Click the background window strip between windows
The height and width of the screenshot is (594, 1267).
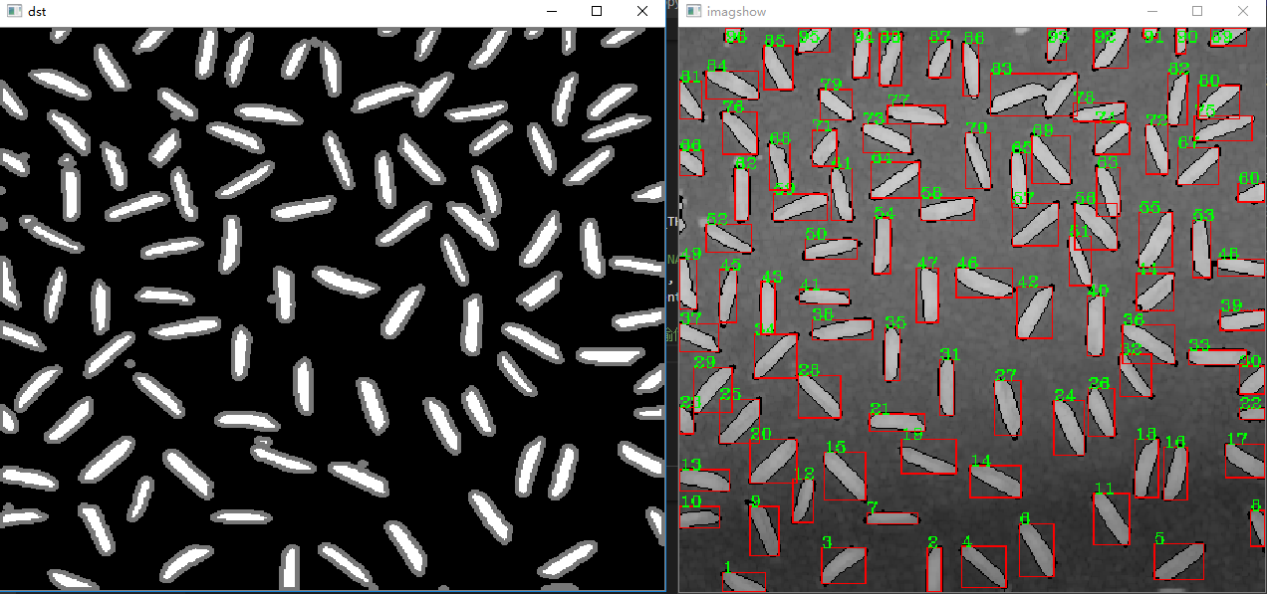tap(670, 298)
